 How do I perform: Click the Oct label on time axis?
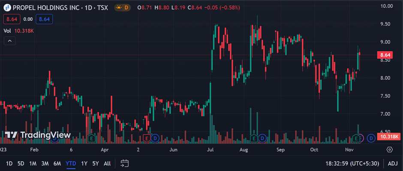tap(314, 150)
